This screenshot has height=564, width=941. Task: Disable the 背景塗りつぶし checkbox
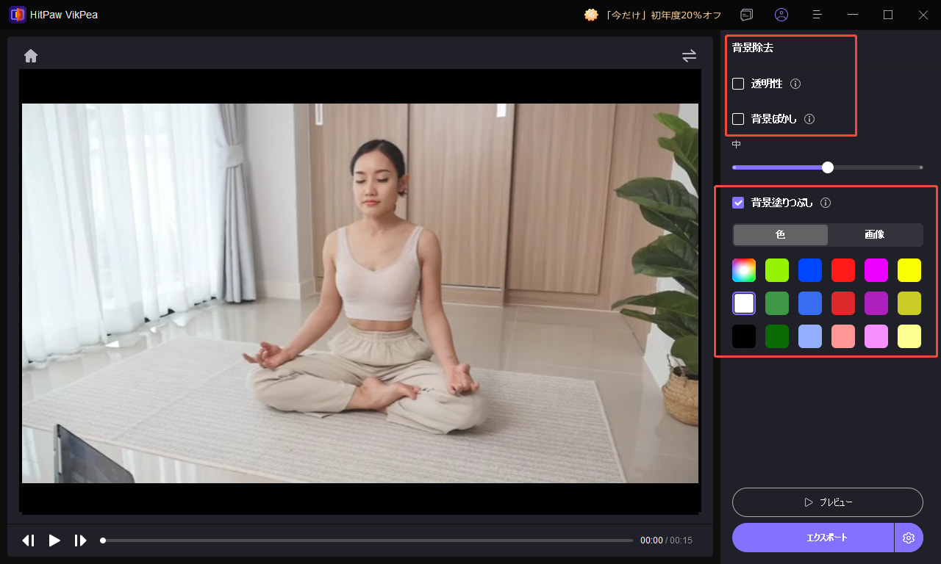point(737,203)
